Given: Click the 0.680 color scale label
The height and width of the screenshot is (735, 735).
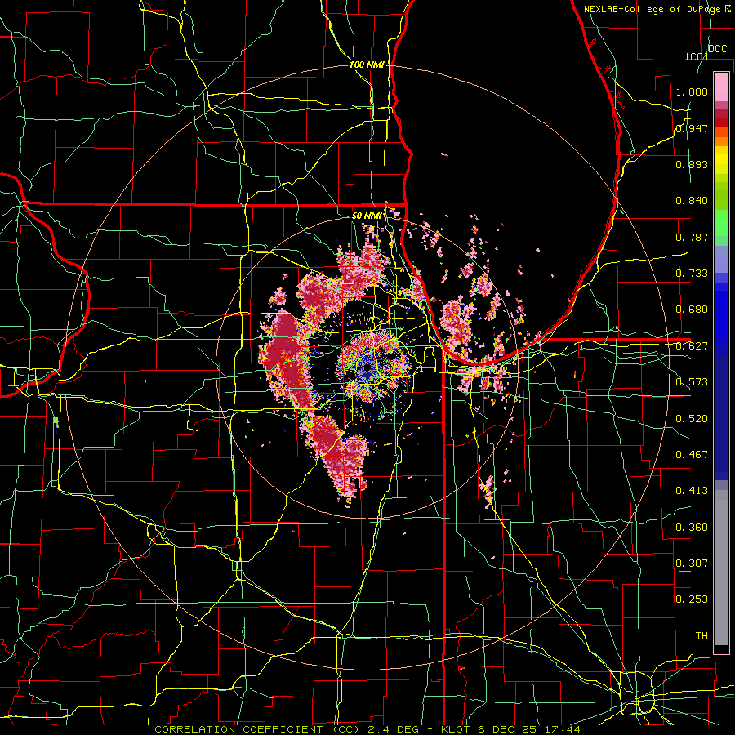Looking at the screenshot, I should click(x=692, y=310).
